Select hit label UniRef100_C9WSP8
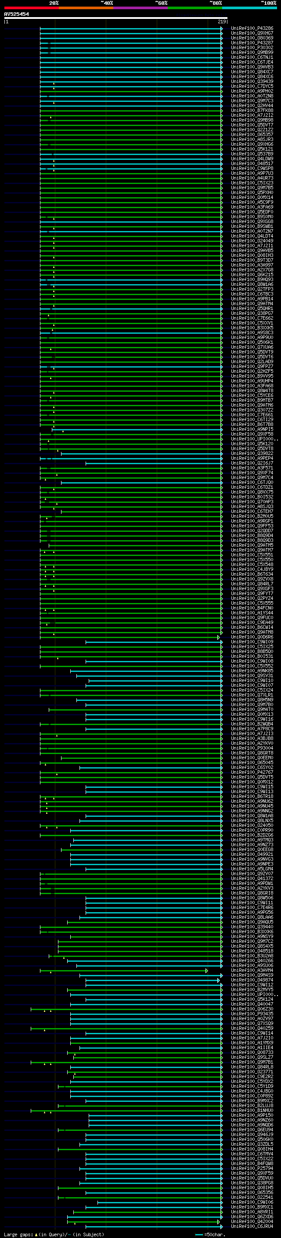Viewport: 281px width, 1238px height. pyautogui.click(x=252, y=168)
